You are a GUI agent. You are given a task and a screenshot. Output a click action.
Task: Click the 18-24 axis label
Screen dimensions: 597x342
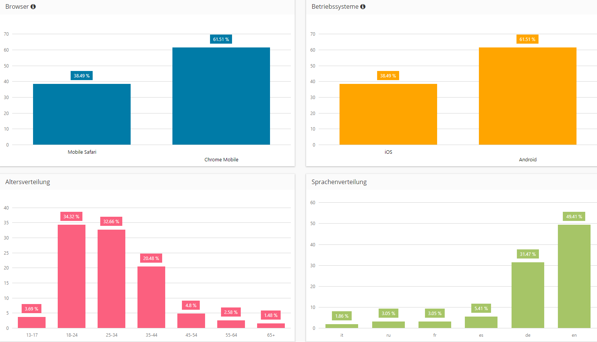click(x=72, y=335)
